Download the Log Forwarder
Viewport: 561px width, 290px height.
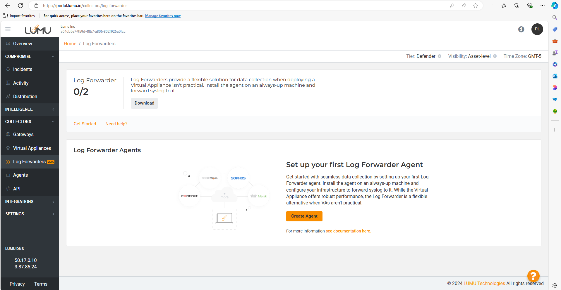coord(144,103)
